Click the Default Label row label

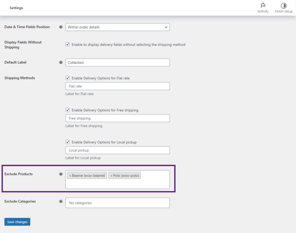pos(15,62)
